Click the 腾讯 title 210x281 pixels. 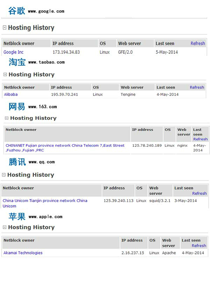click(17, 162)
